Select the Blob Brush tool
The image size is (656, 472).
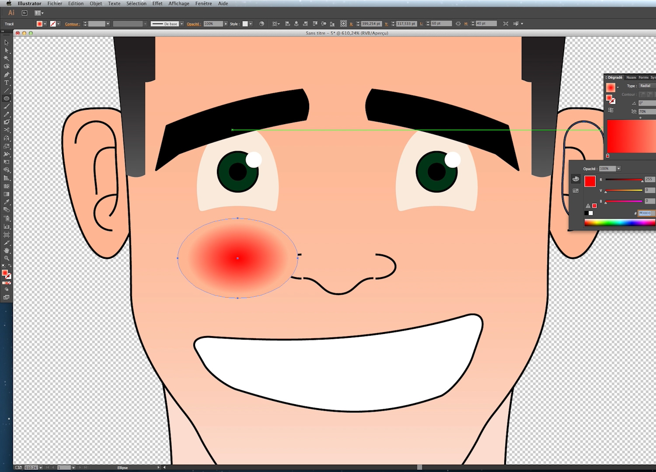(7, 122)
